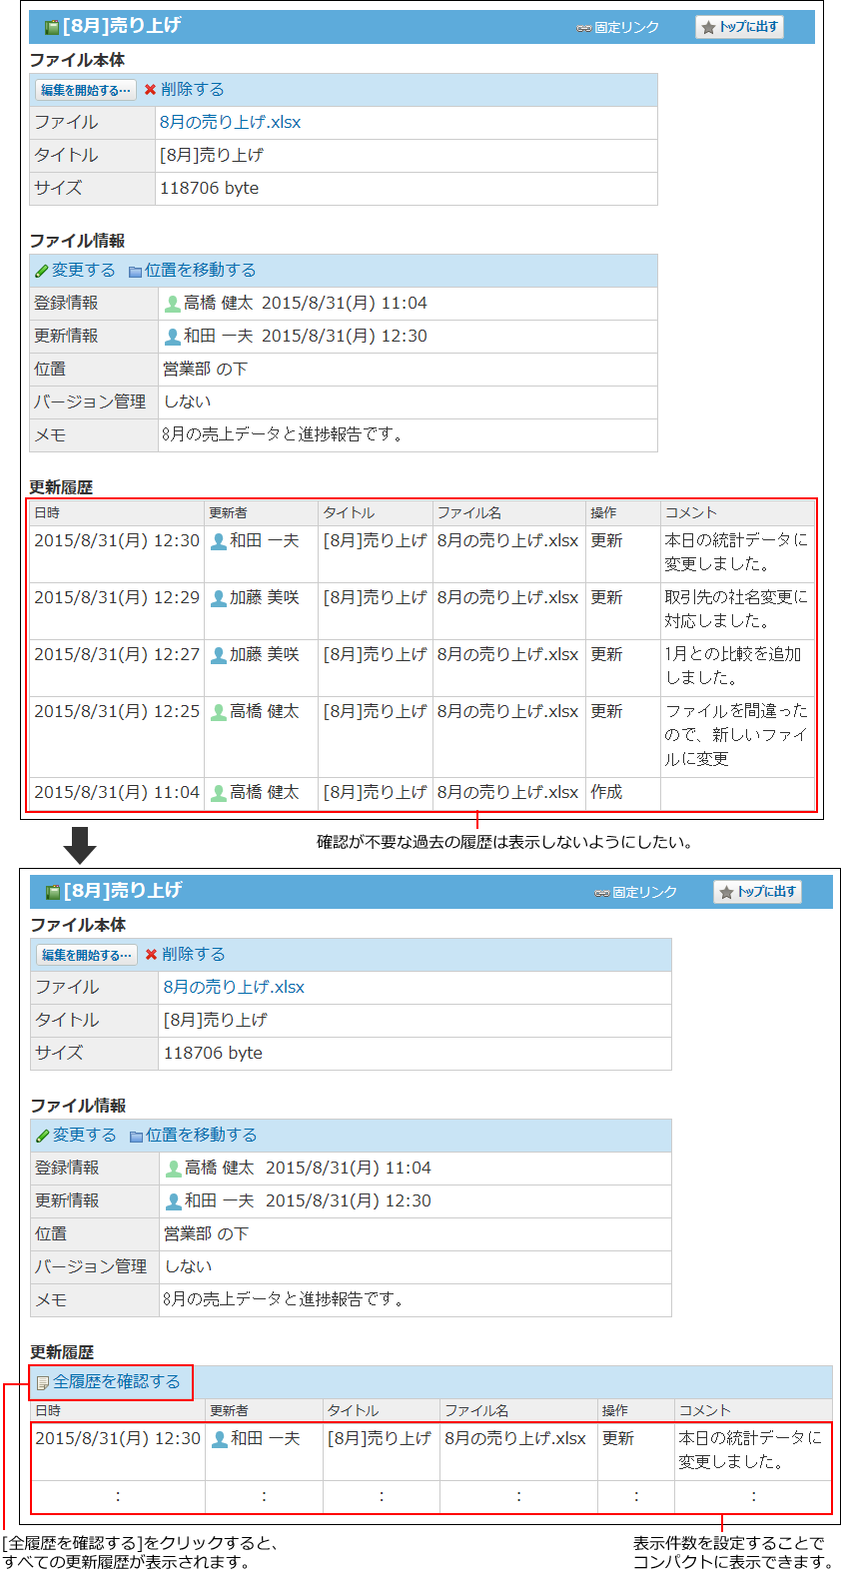Click red X 削除する icon in upper panel
This screenshot has height=1578, width=841.
click(150, 90)
